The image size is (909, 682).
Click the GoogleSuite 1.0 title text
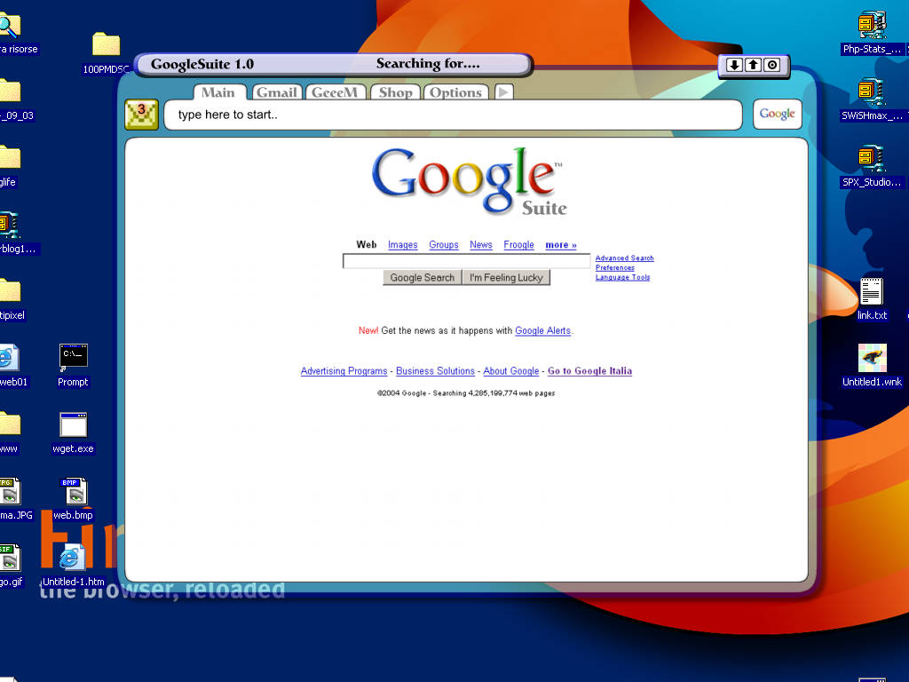pos(202,64)
